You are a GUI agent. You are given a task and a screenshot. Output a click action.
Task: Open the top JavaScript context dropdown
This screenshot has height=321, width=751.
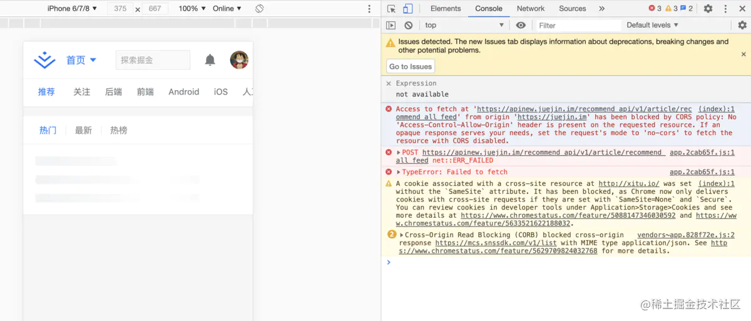click(464, 25)
